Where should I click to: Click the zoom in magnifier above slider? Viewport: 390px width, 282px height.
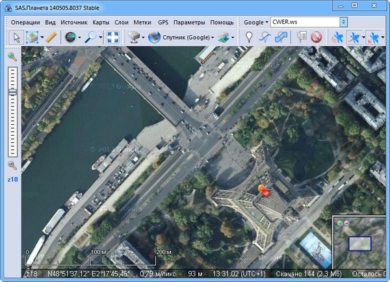tap(12, 57)
